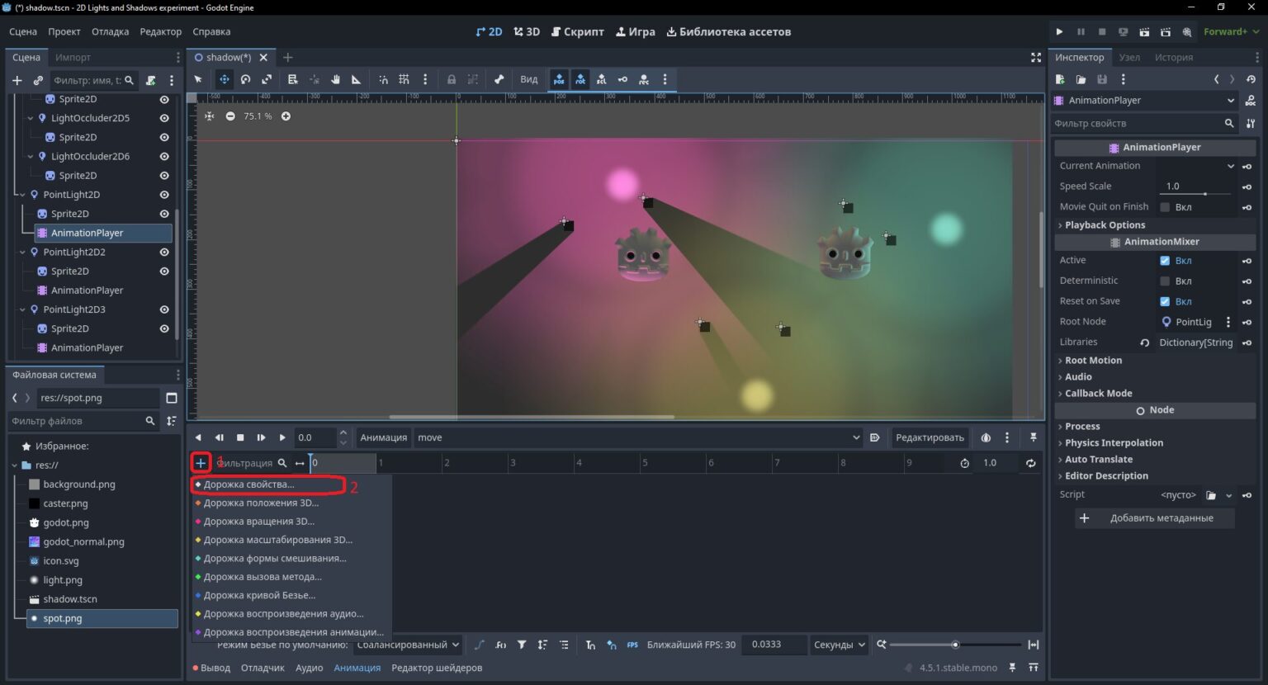The image size is (1268, 685).
Task: Select the Rotate Mode tool
Action: tap(246, 79)
